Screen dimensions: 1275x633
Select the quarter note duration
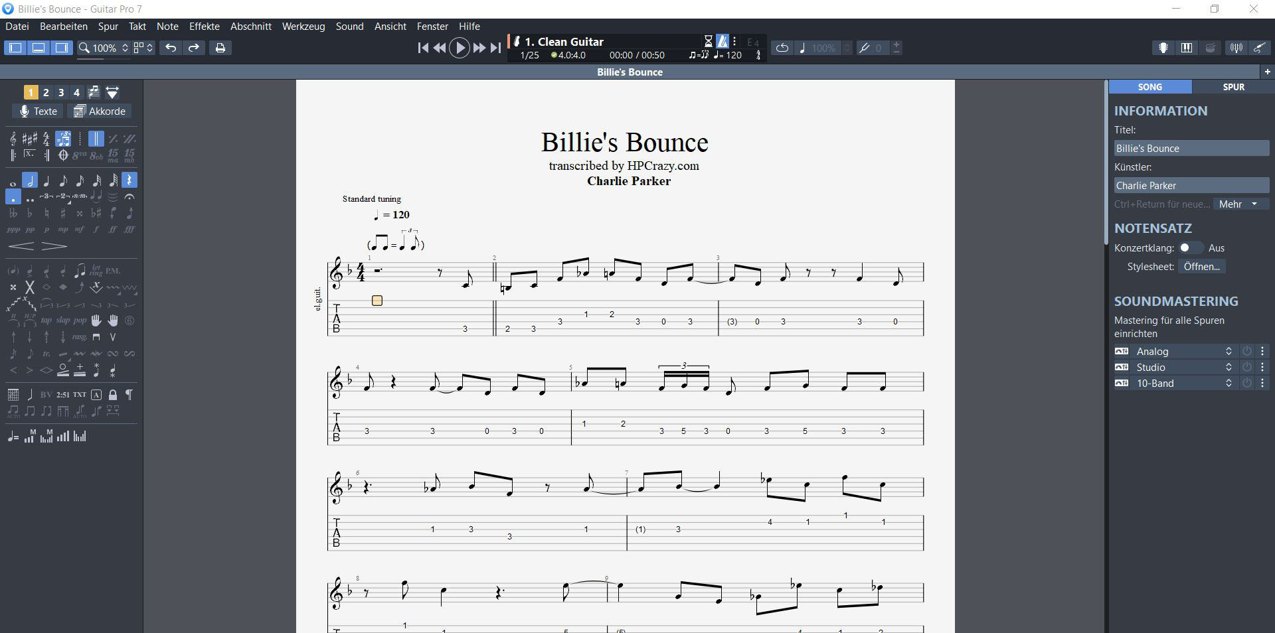pyautogui.click(x=46, y=180)
